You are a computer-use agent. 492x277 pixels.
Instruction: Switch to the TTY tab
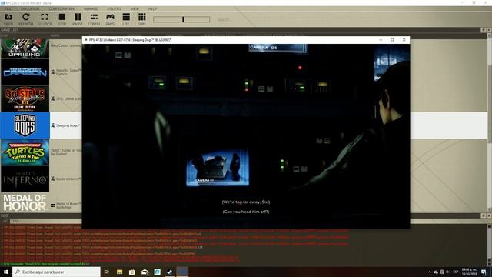coord(15,221)
